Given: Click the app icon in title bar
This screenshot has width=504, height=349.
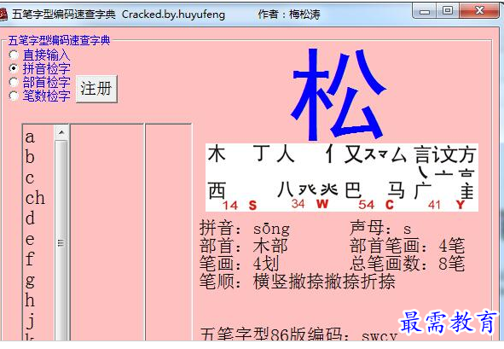Looking at the screenshot, I should click(x=3, y=14).
